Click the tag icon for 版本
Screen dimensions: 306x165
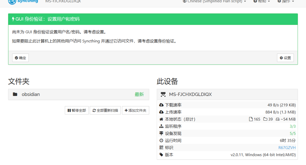[161, 155]
